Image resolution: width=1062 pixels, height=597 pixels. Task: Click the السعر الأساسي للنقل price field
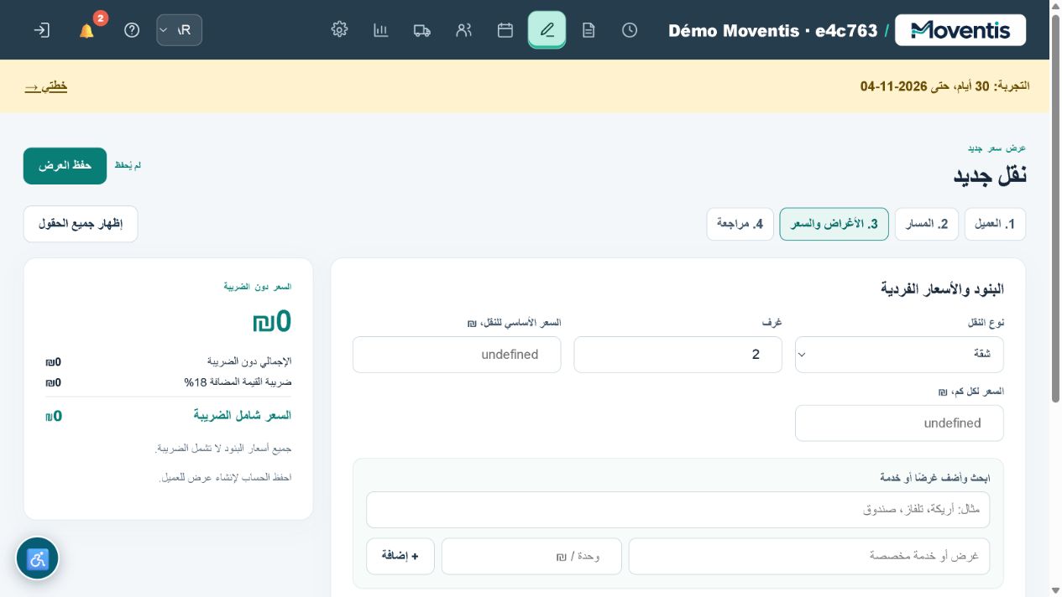point(457,355)
